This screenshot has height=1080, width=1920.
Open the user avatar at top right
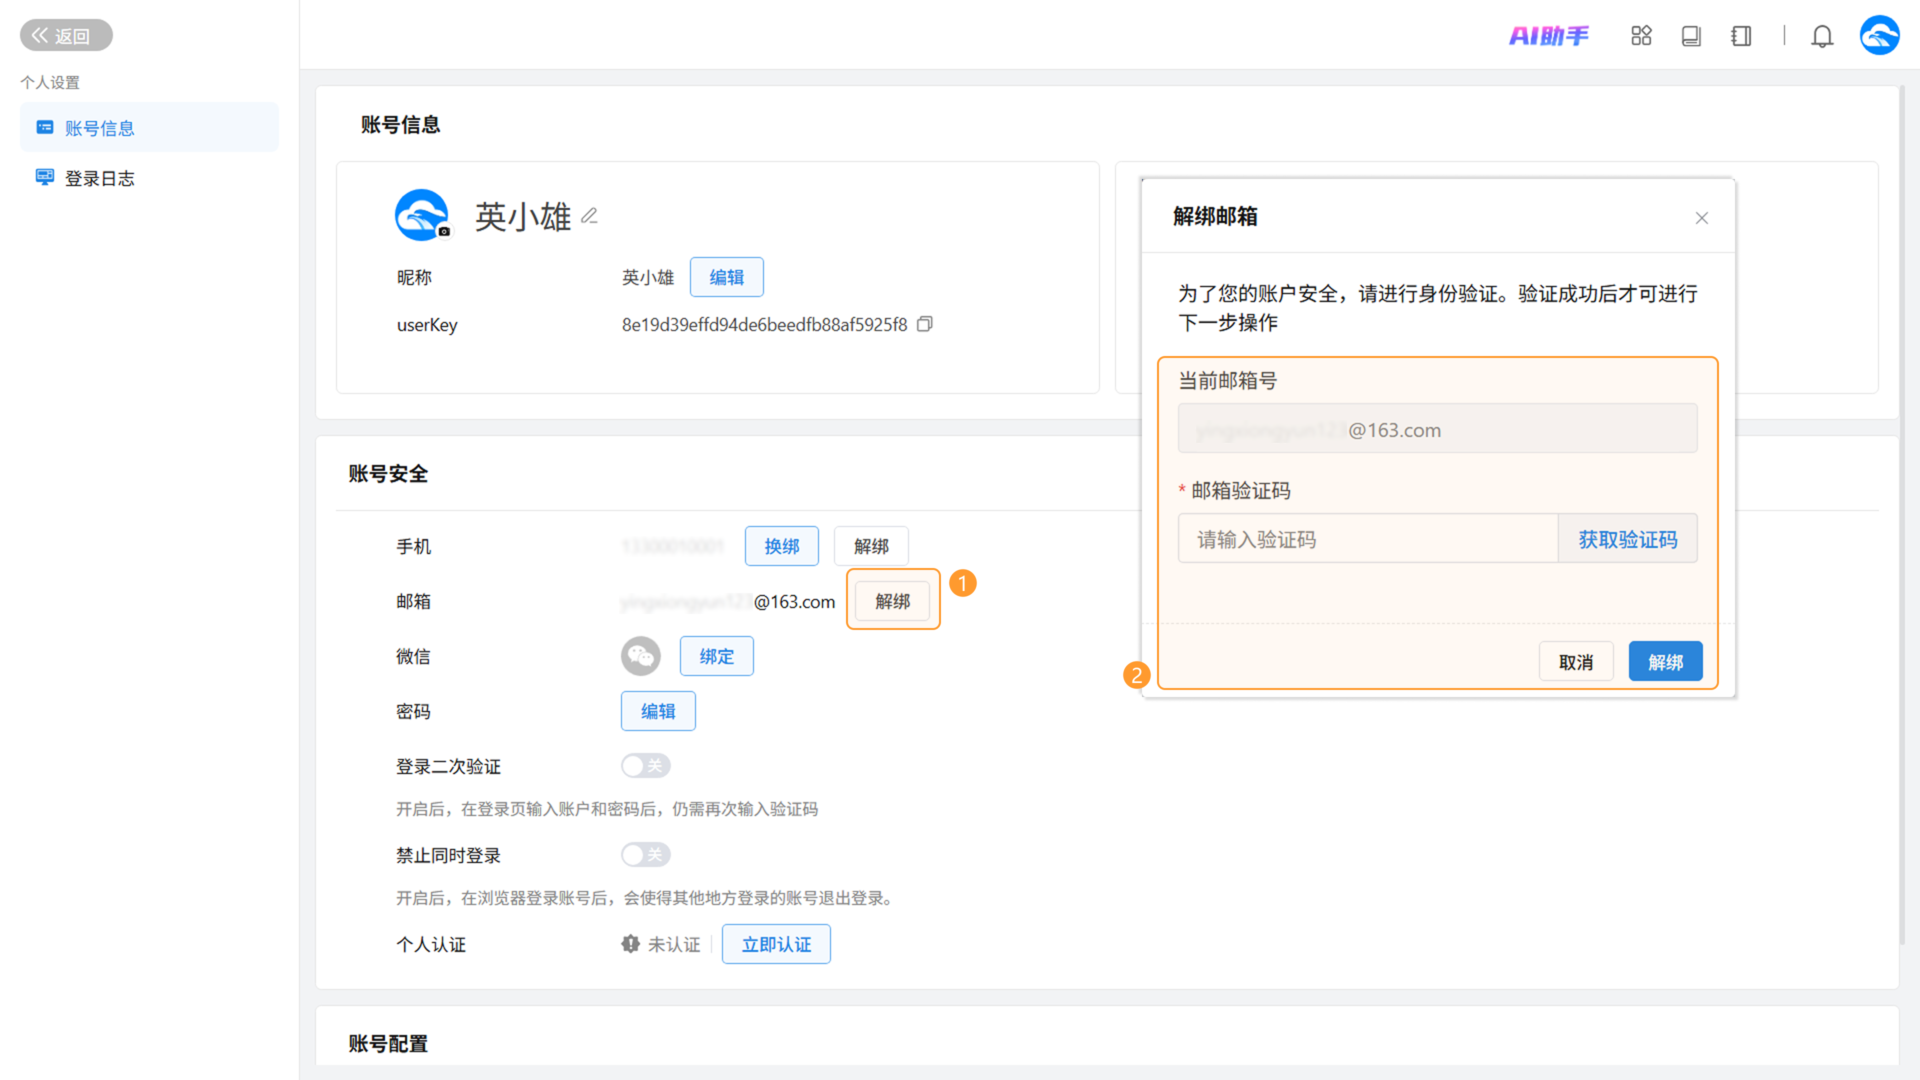point(1879,35)
